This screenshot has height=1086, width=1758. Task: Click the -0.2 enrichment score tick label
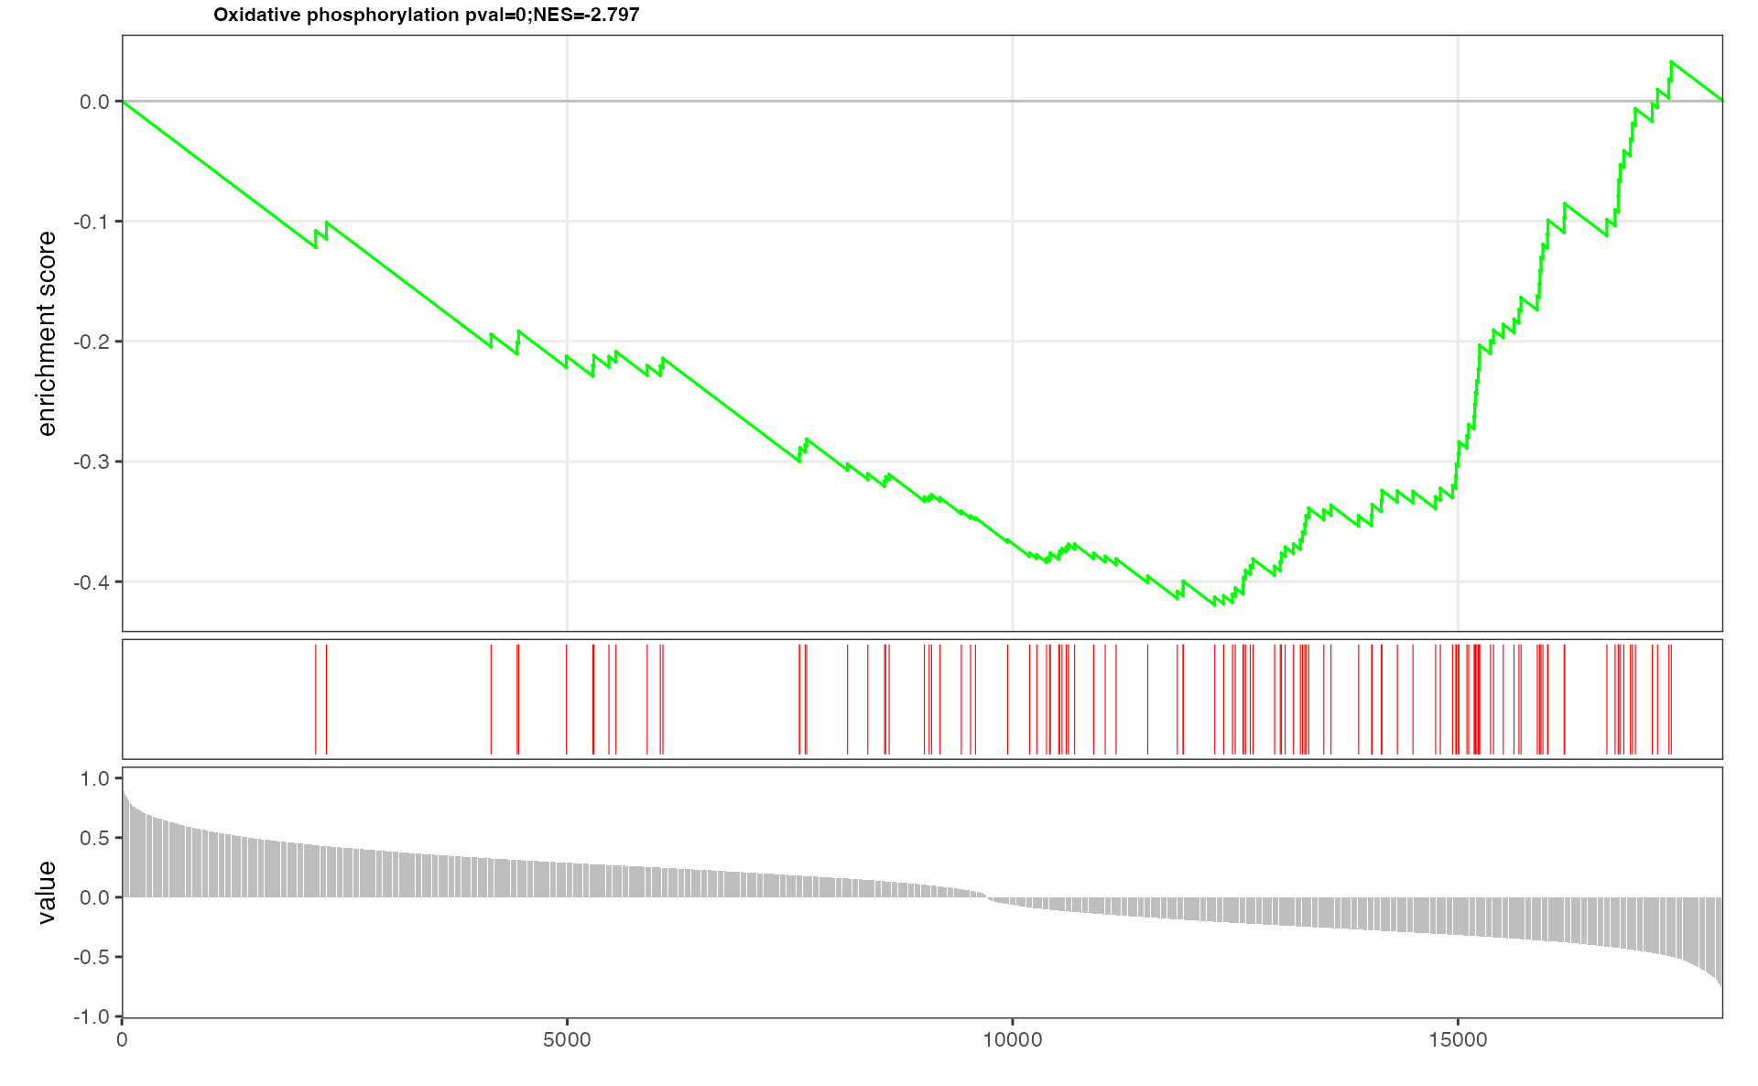(92, 342)
